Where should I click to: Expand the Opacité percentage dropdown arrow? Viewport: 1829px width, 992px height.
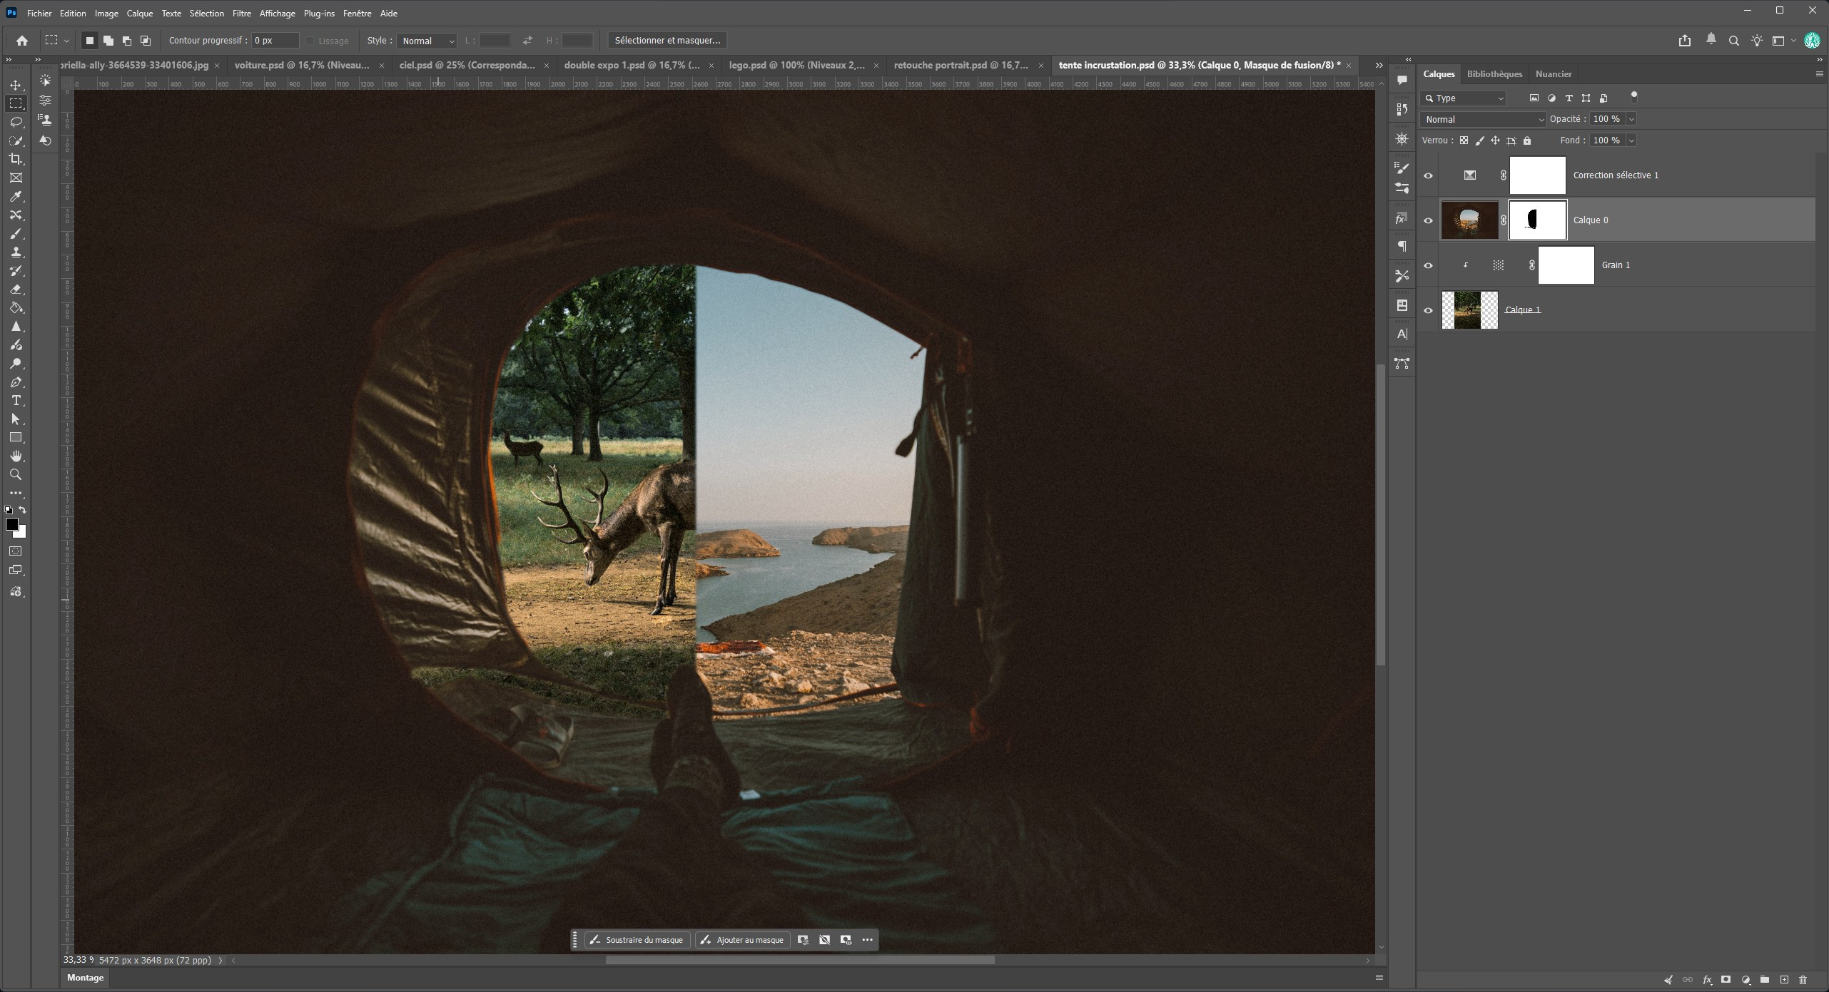[x=1631, y=119]
